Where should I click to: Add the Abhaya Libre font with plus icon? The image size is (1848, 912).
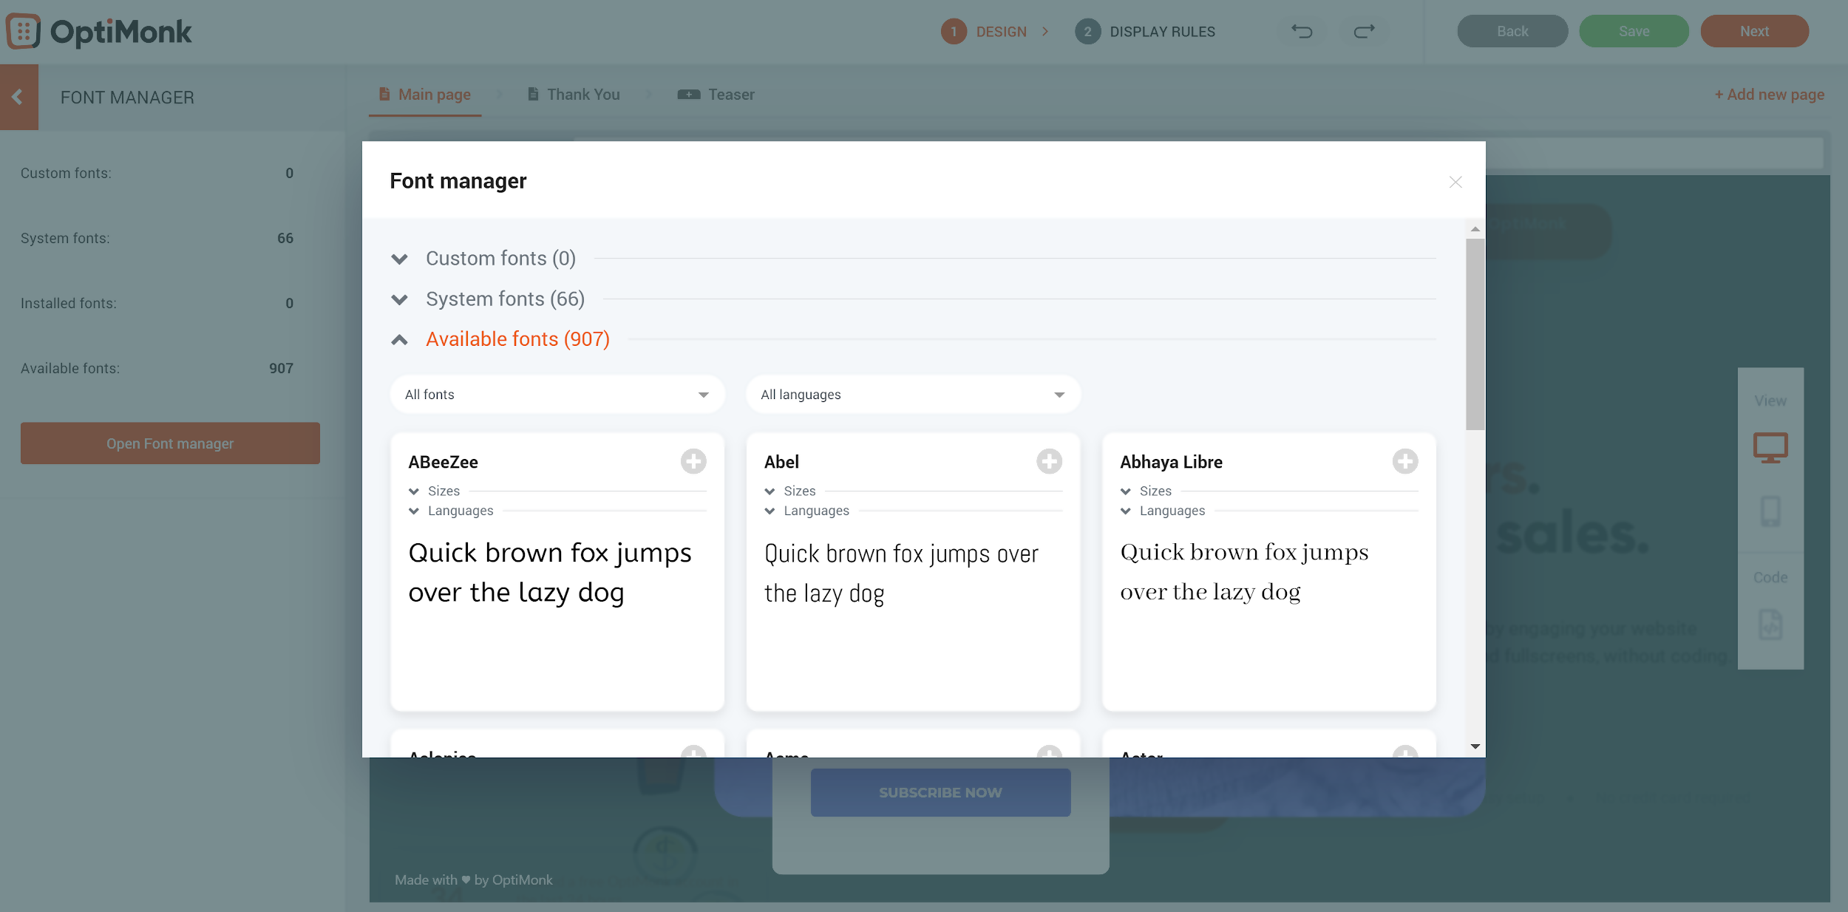click(1405, 461)
